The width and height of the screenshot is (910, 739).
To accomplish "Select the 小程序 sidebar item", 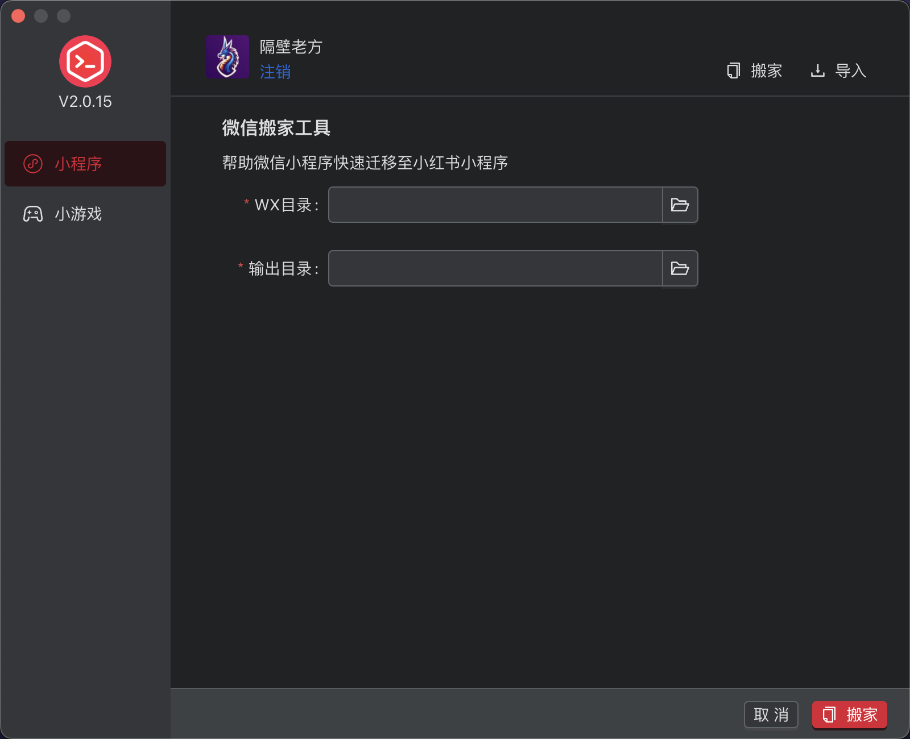I will [85, 164].
